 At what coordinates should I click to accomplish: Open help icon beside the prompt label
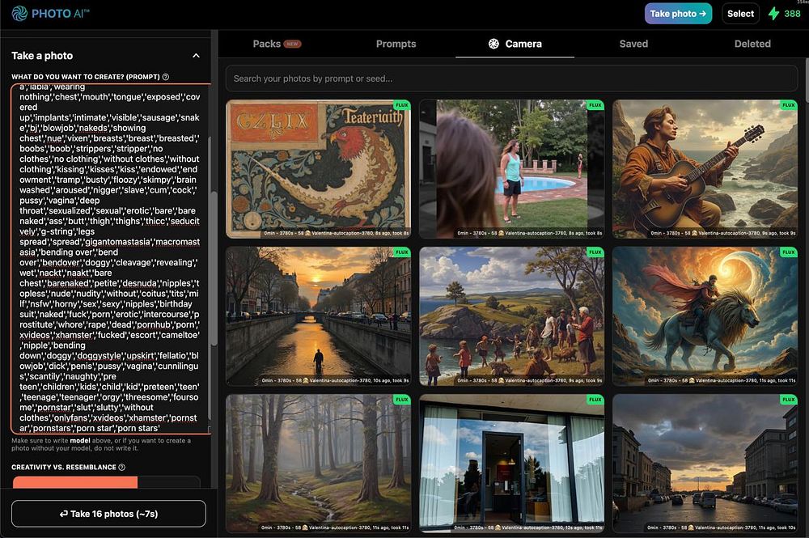click(x=166, y=77)
